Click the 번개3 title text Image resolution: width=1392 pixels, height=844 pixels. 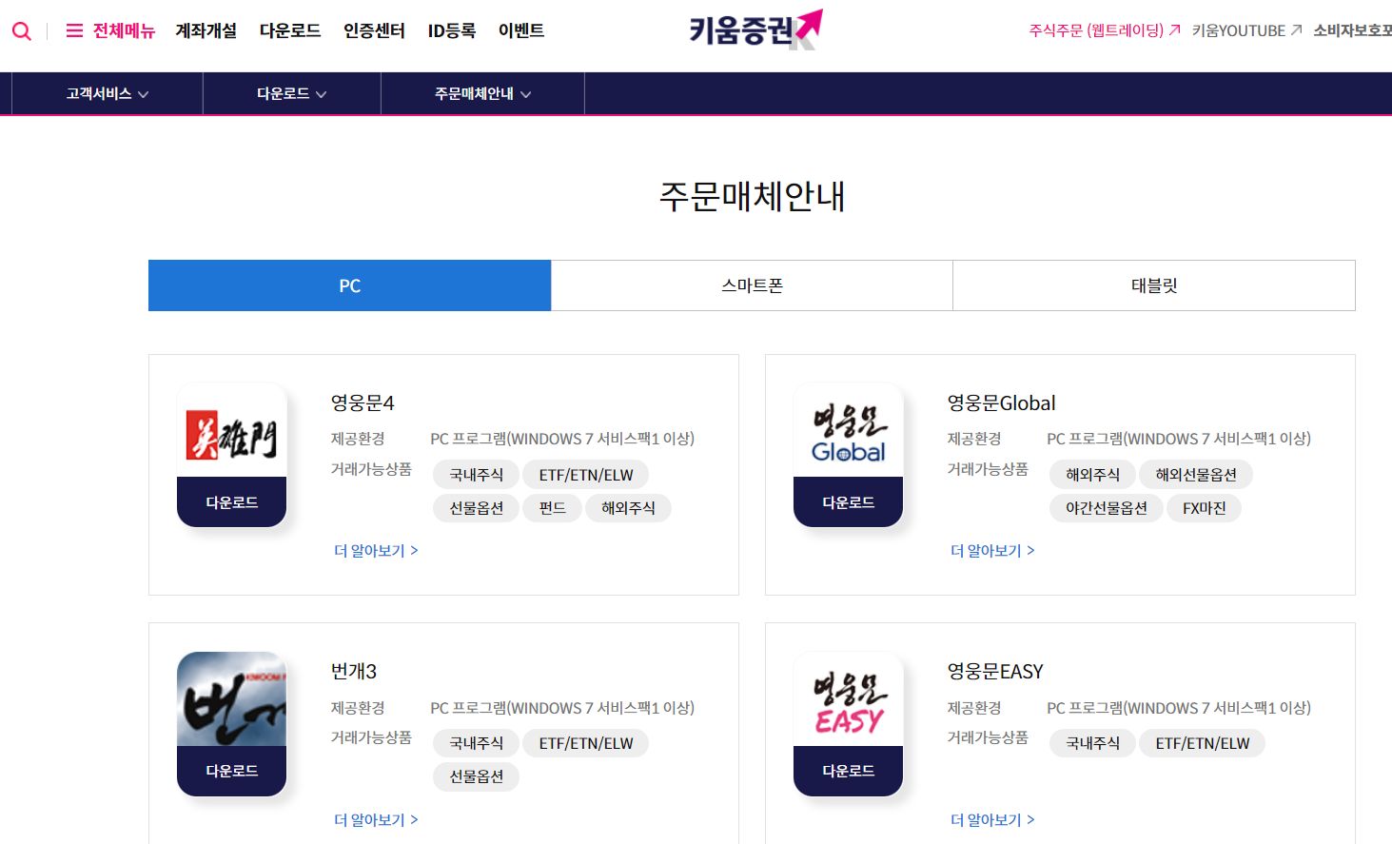click(x=354, y=672)
